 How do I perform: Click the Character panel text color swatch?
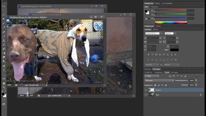click(x=174, y=50)
